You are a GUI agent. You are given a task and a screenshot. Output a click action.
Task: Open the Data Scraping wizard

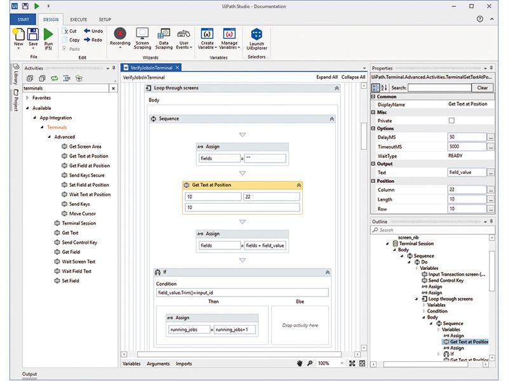[164, 39]
